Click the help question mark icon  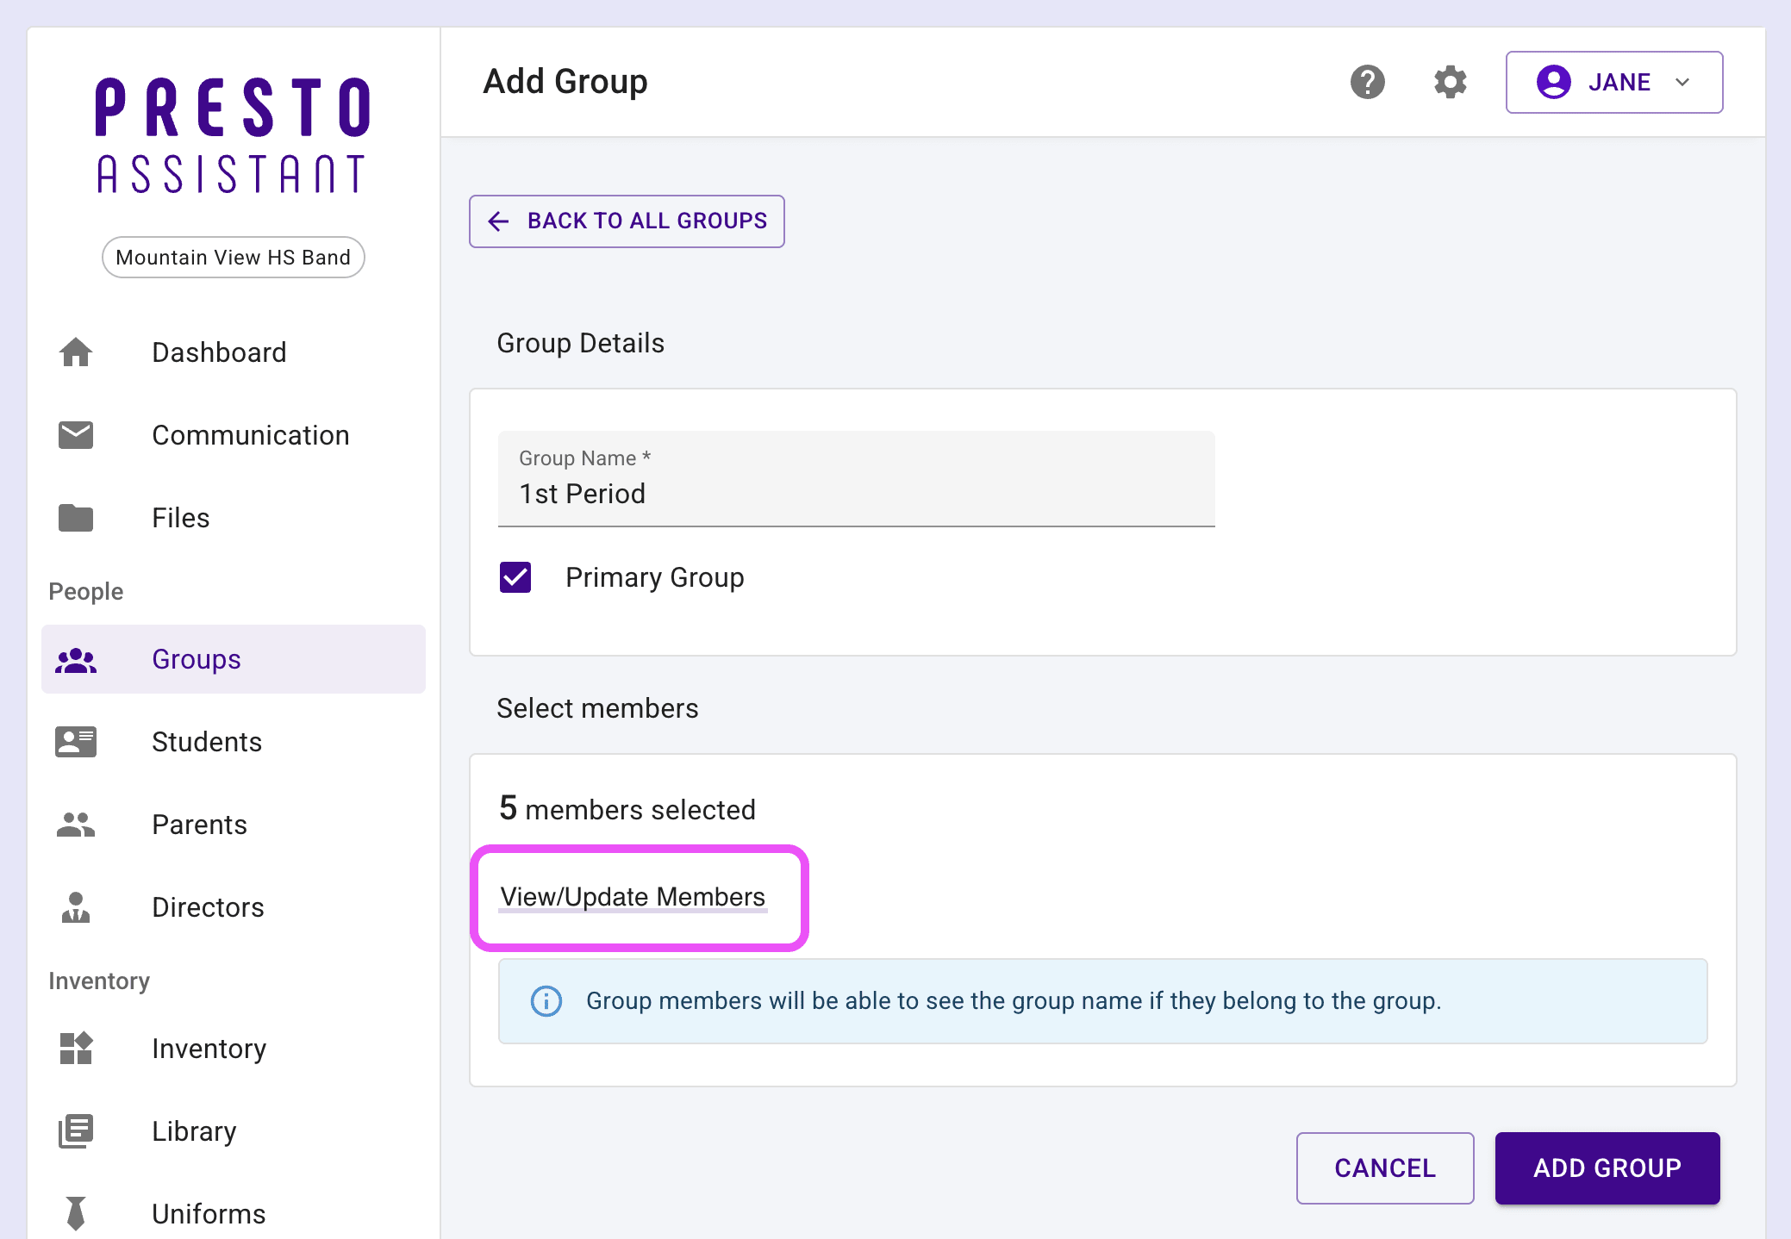1367,82
